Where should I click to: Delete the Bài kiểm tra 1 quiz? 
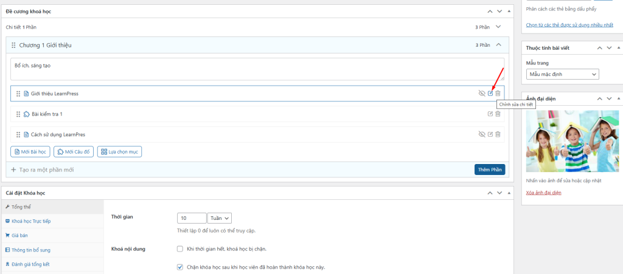tap(498, 114)
